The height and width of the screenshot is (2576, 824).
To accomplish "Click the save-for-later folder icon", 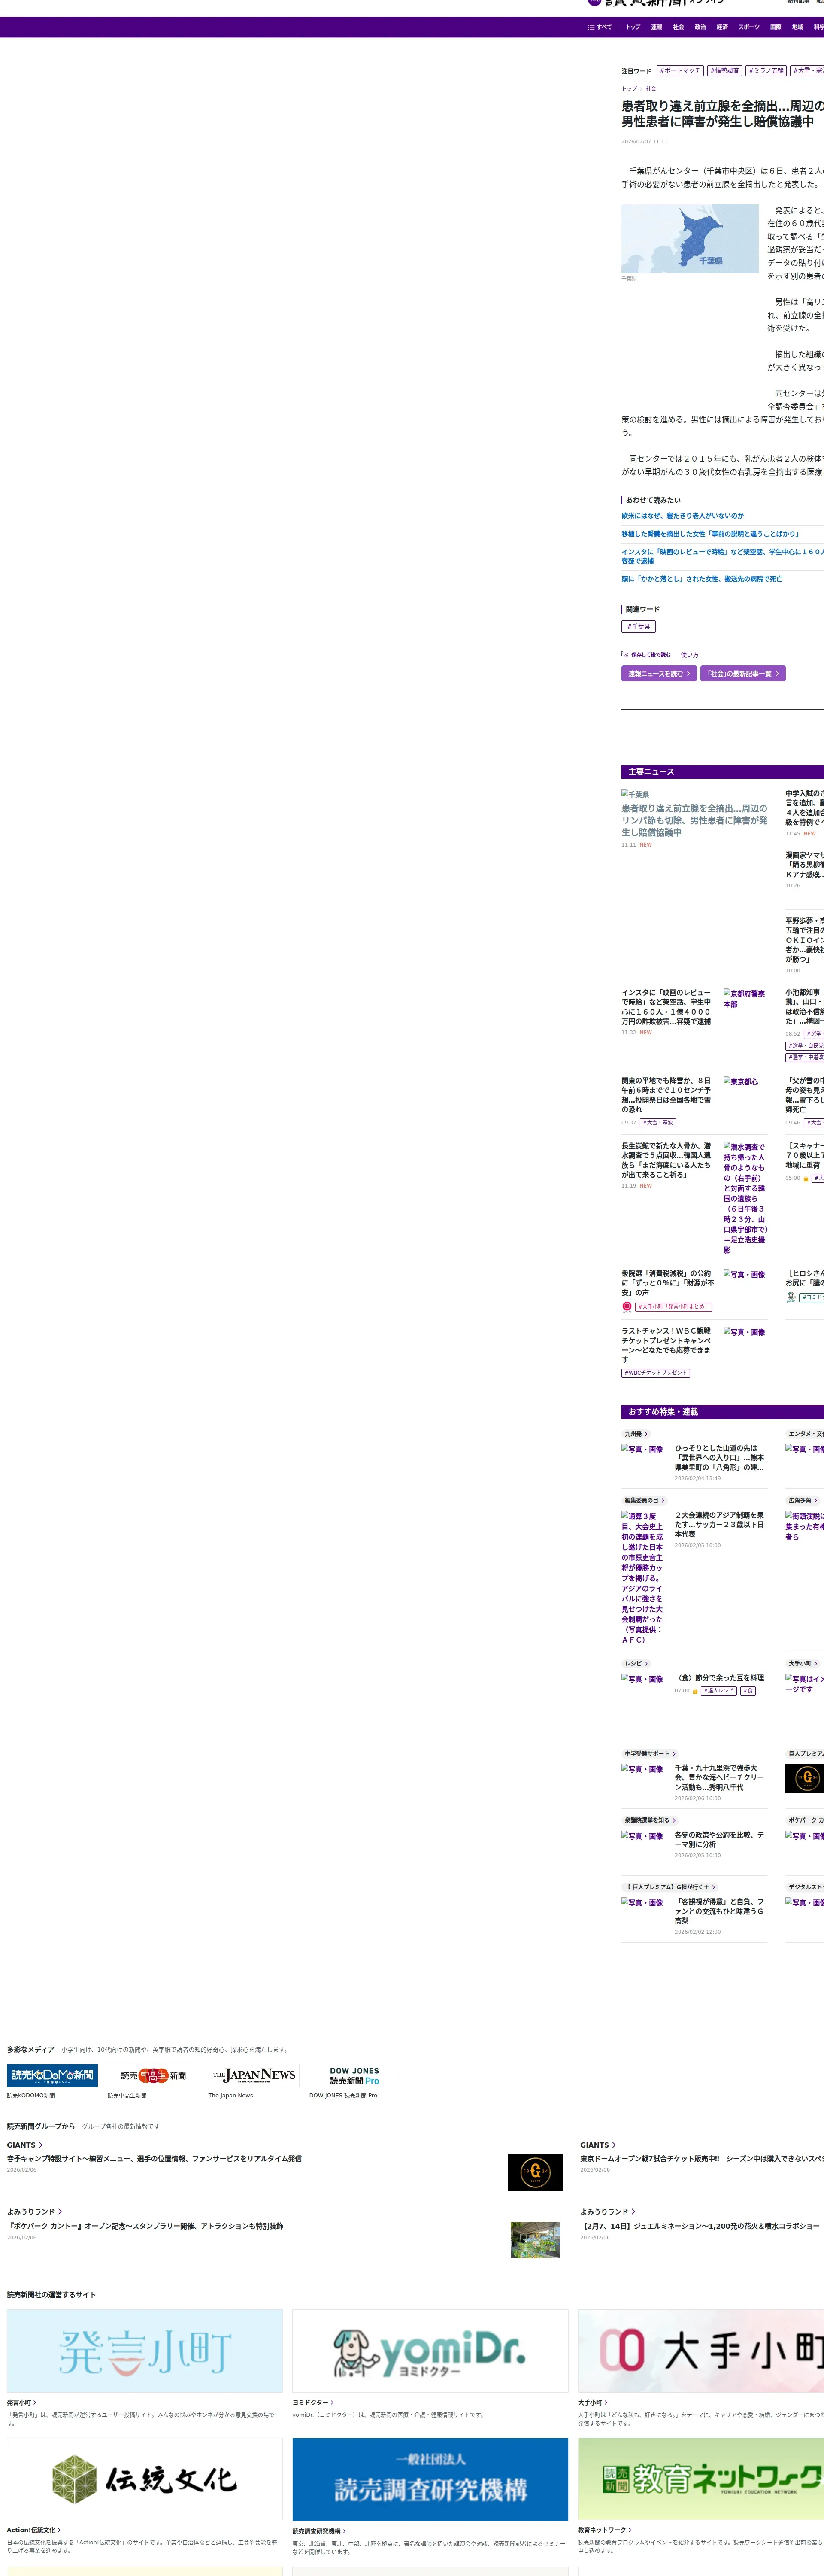I will (625, 654).
